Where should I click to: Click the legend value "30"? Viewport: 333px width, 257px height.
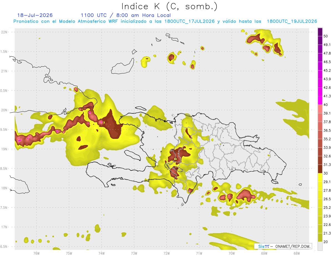(x=326, y=173)
